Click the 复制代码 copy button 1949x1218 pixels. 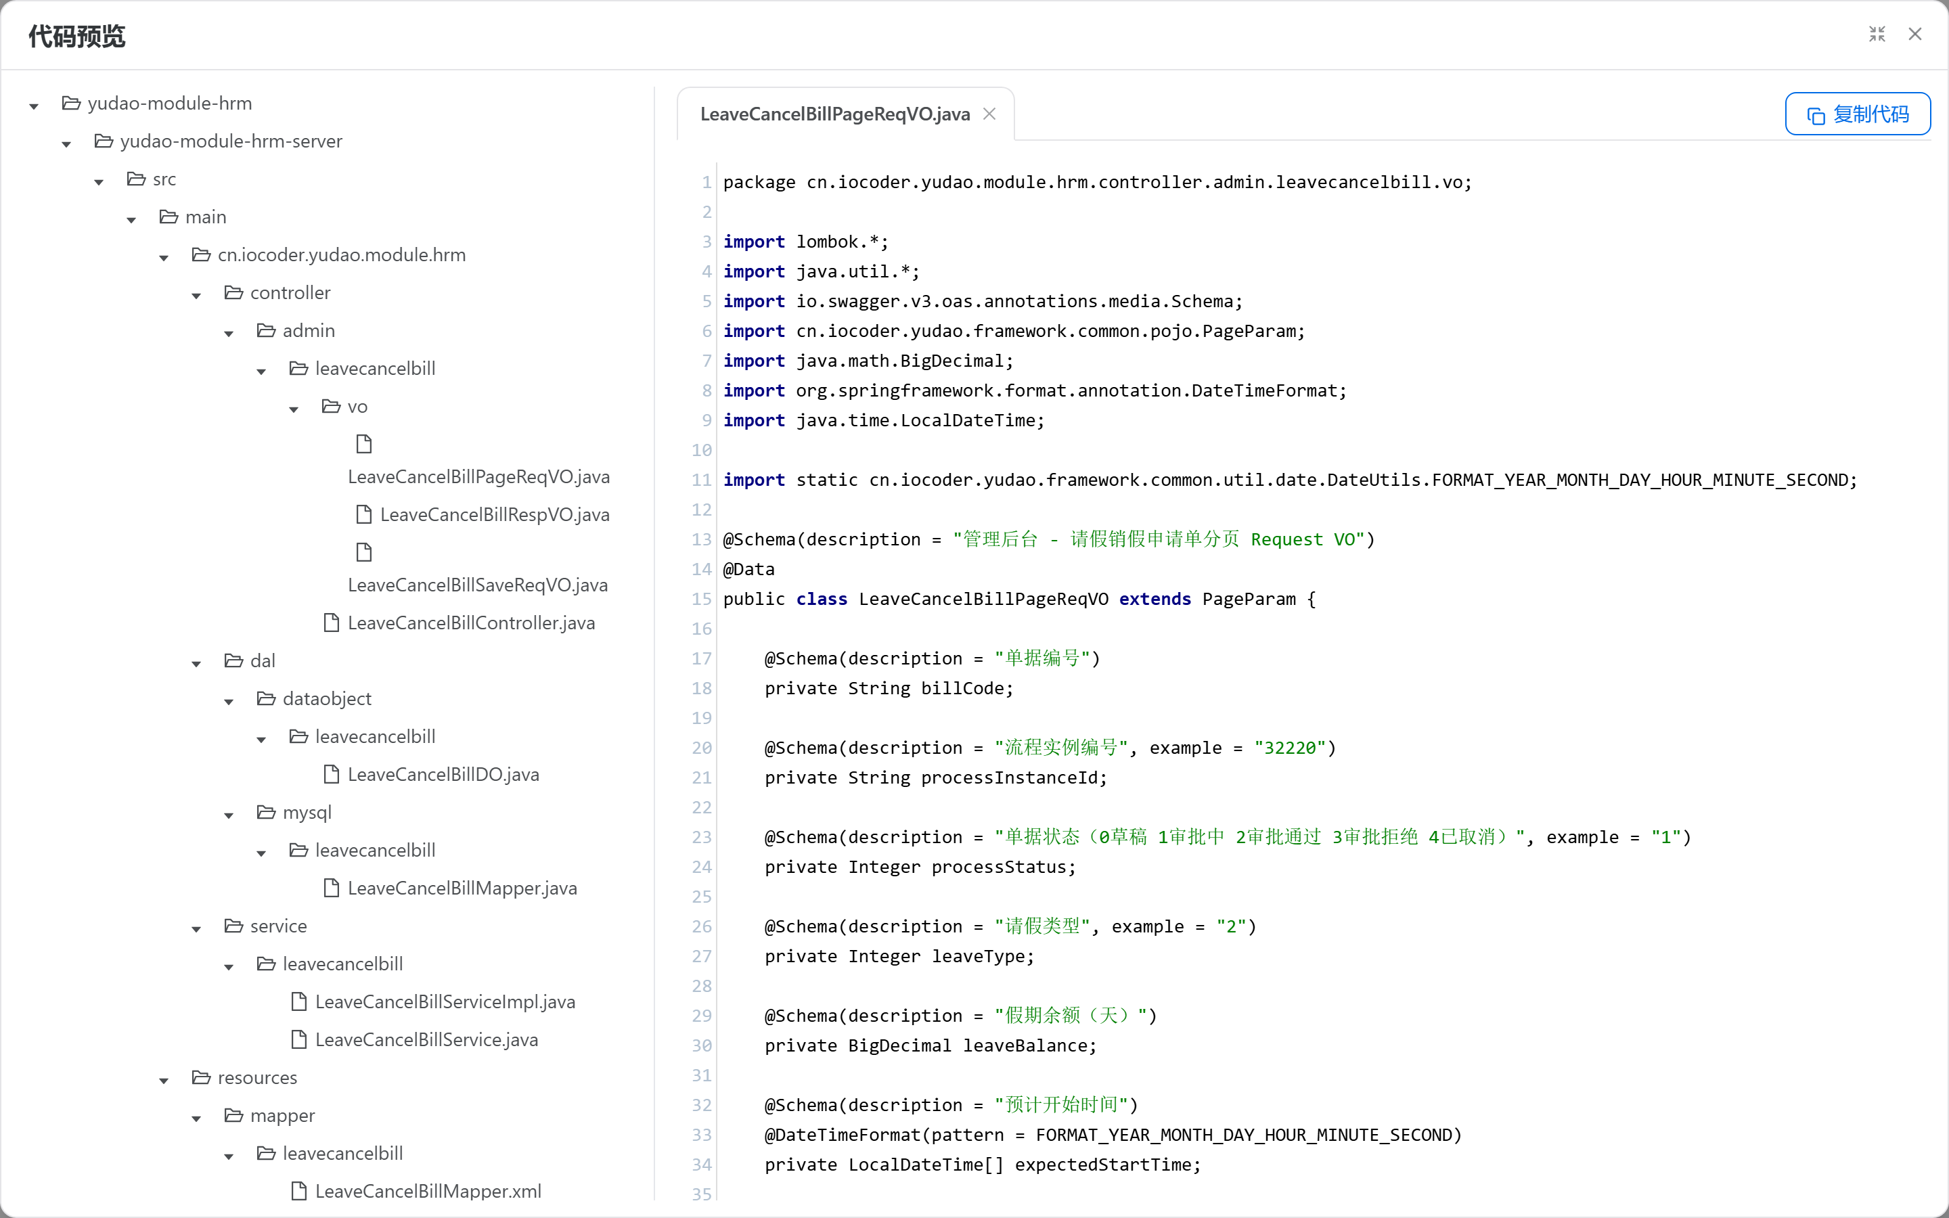point(1857,114)
